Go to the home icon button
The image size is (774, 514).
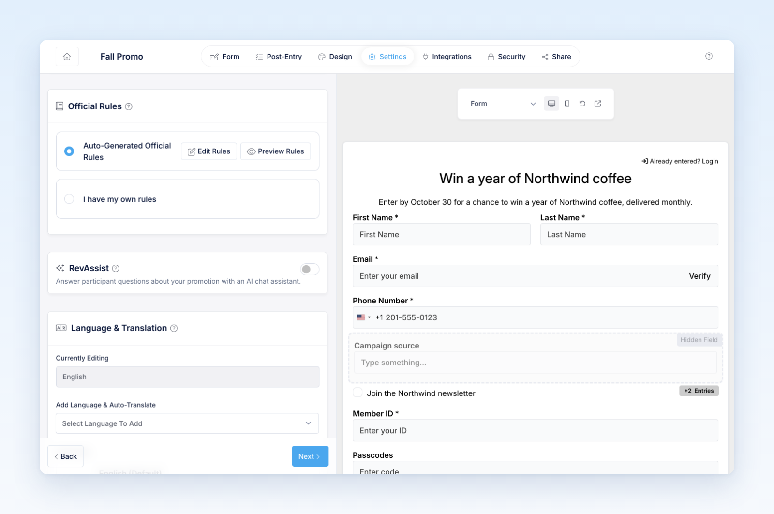point(67,57)
